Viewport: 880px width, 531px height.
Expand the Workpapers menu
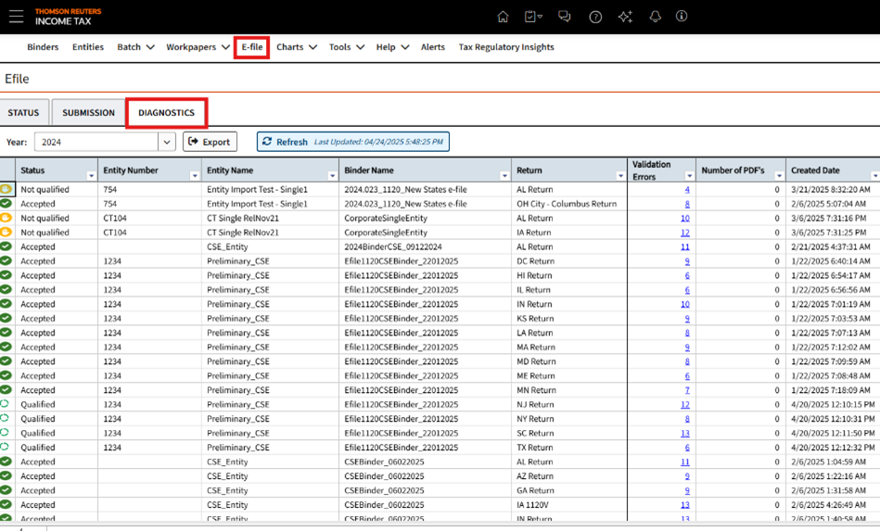click(x=198, y=47)
